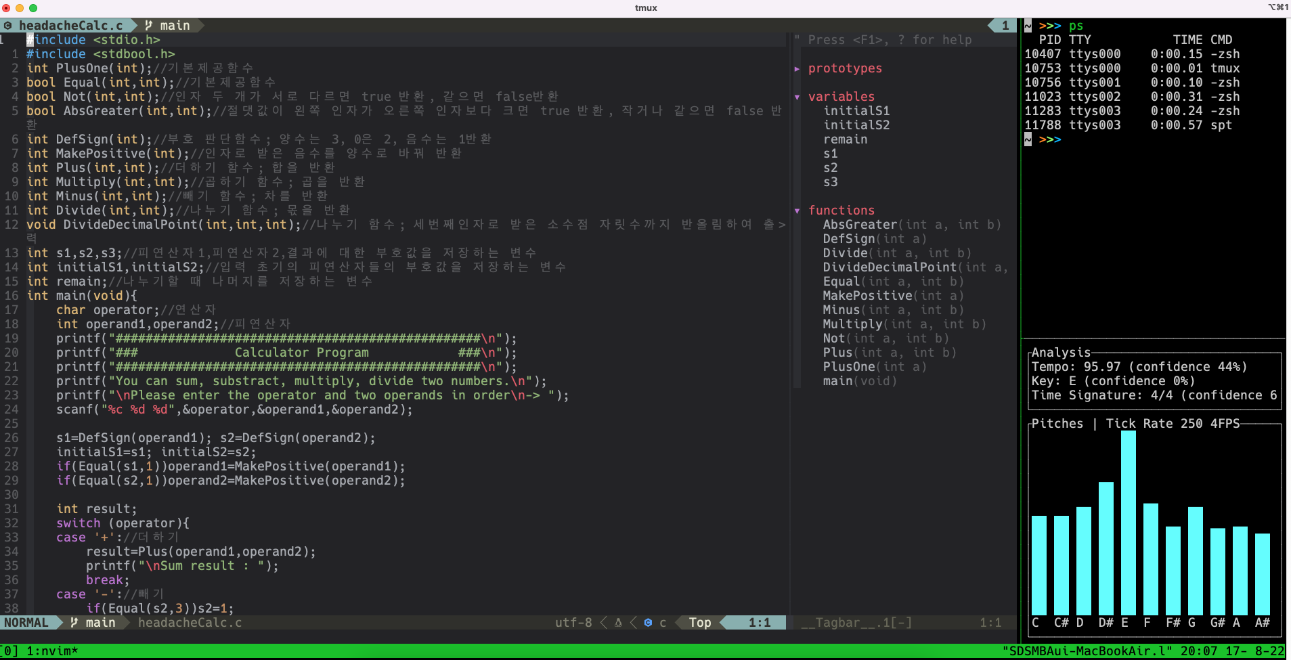Place cursor on int main(void) line 16
This screenshot has width=1291, height=660.
pyautogui.click(x=82, y=296)
